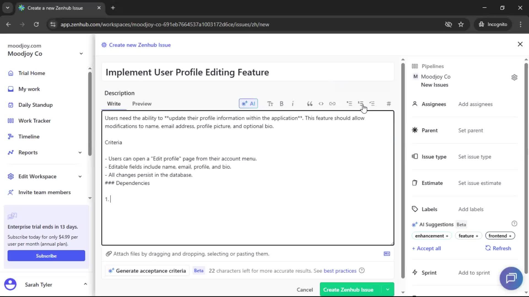Collapse the Moodjoy Co workspace selector

[x=81, y=53]
